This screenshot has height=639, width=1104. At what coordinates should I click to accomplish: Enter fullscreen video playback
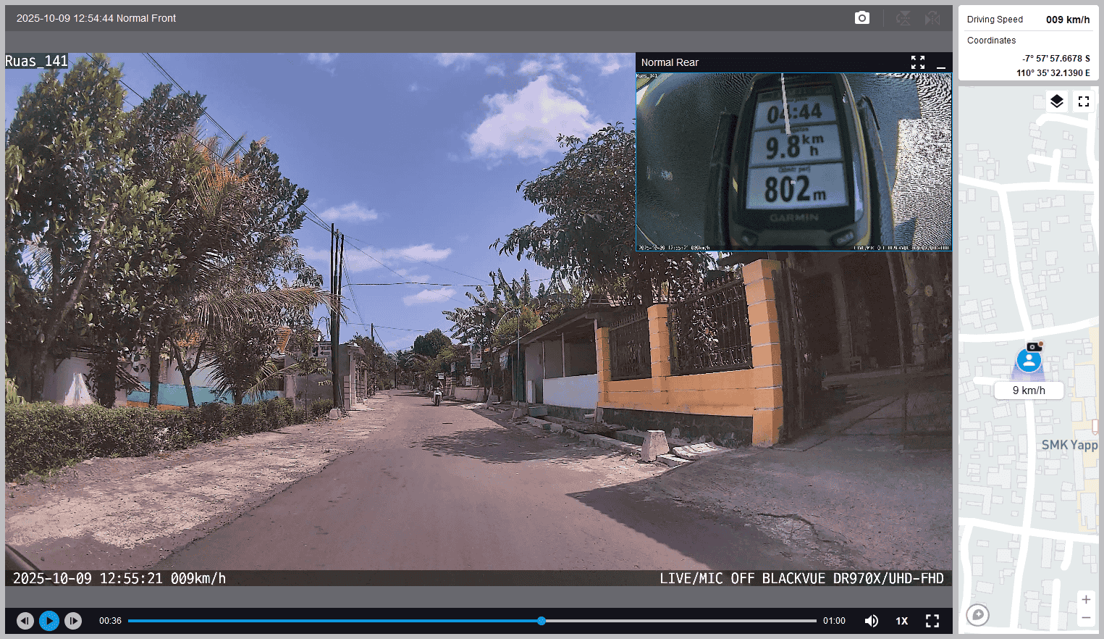932,621
